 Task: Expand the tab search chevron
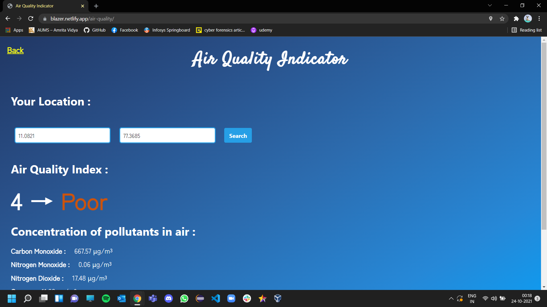pos(490,5)
